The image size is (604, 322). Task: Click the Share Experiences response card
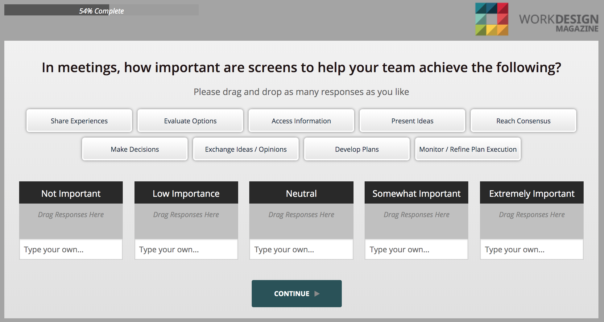[x=79, y=121]
